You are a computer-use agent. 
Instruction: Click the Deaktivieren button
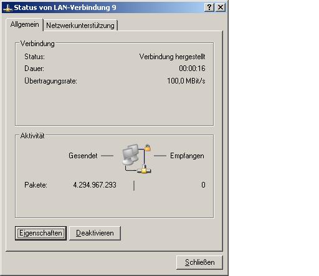pos(95,233)
